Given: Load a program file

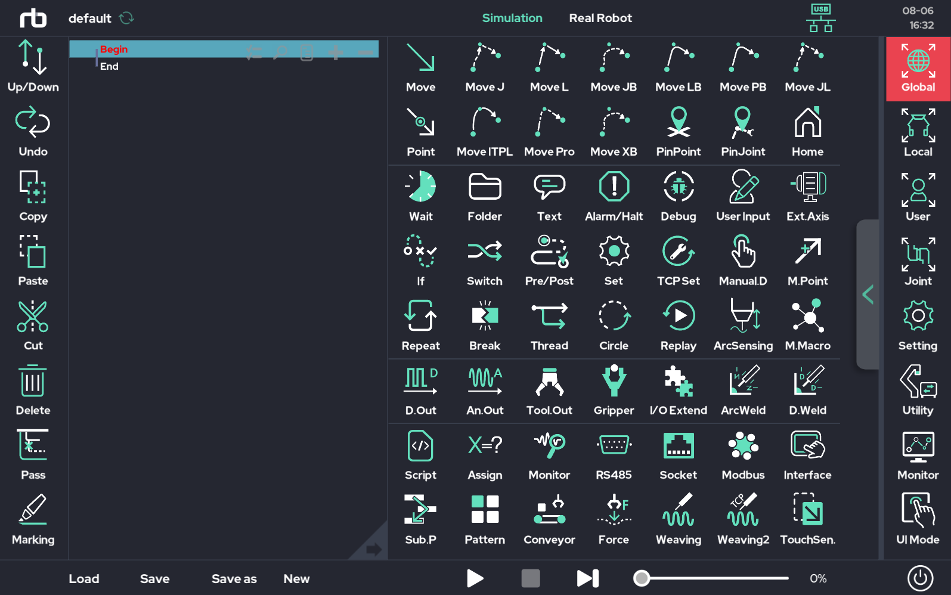Looking at the screenshot, I should click(84, 578).
